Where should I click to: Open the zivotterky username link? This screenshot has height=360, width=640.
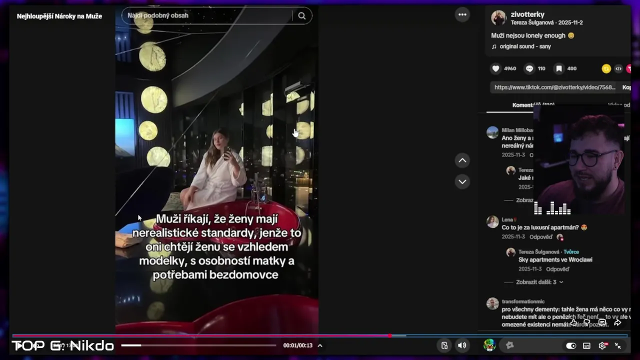coord(527,14)
